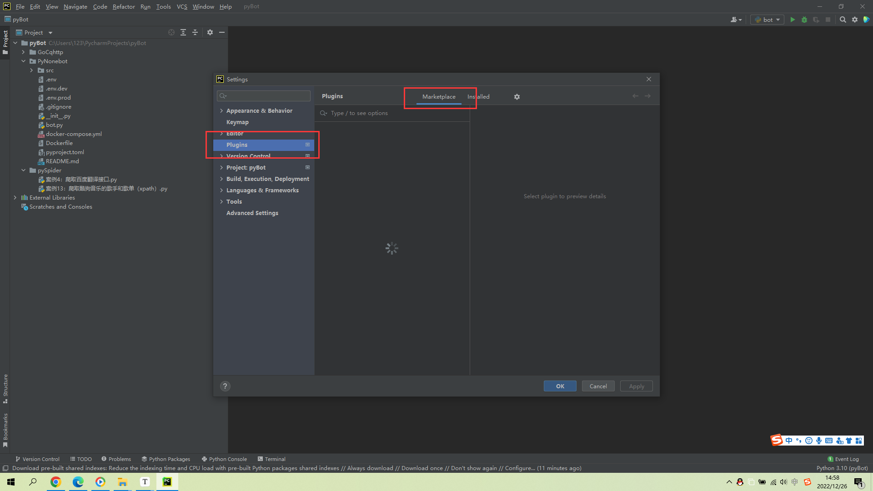Cancel the Settings dialog
The width and height of the screenshot is (873, 491).
598,386
